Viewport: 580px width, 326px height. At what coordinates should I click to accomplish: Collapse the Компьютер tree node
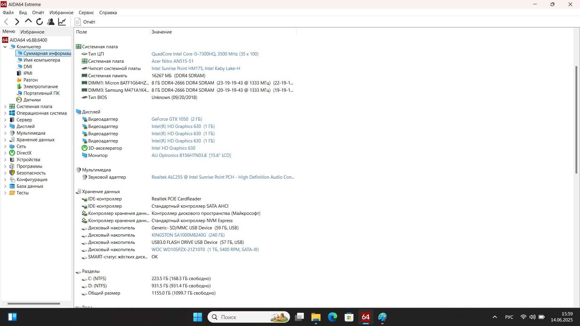(x=5, y=47)
